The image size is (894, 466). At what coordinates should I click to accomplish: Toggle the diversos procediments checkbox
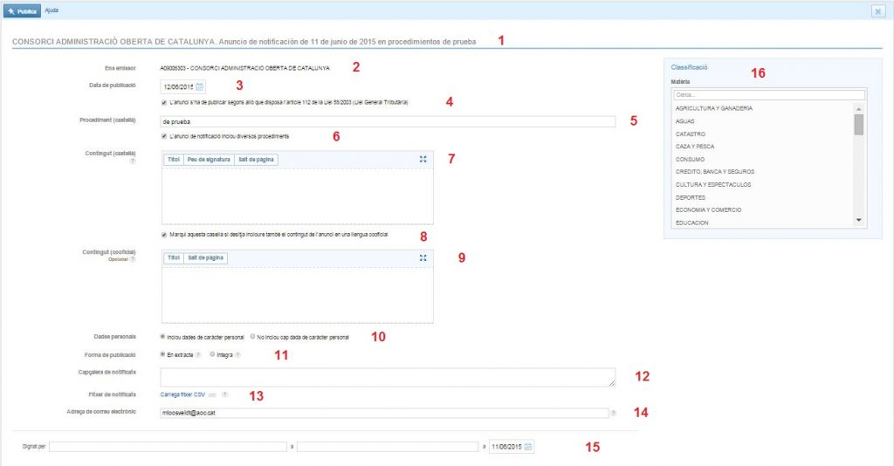click(x=164, y=137)
